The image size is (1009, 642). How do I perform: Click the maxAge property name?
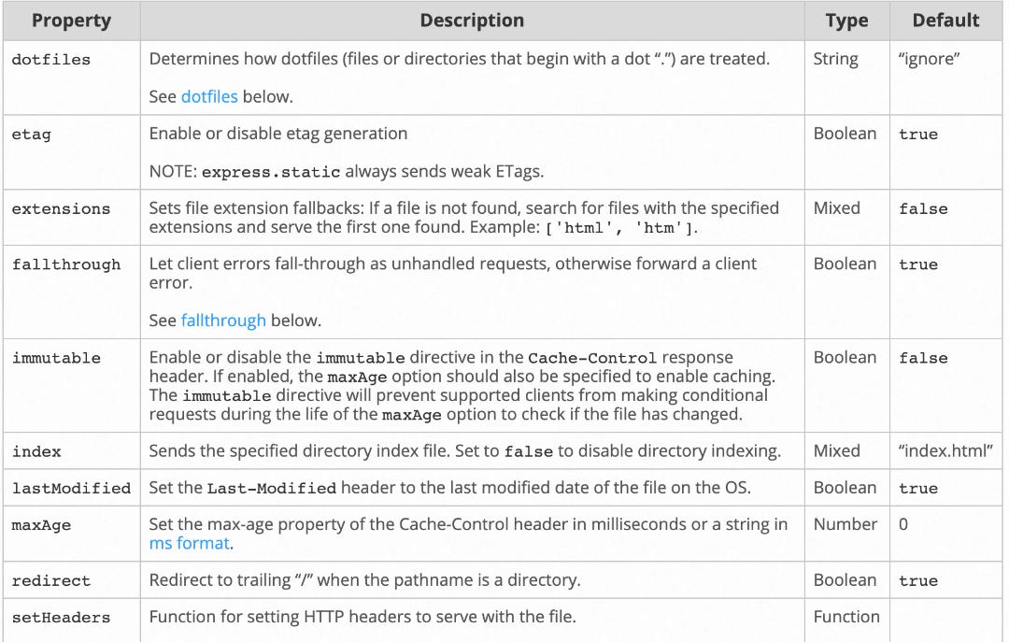(41, 525)
